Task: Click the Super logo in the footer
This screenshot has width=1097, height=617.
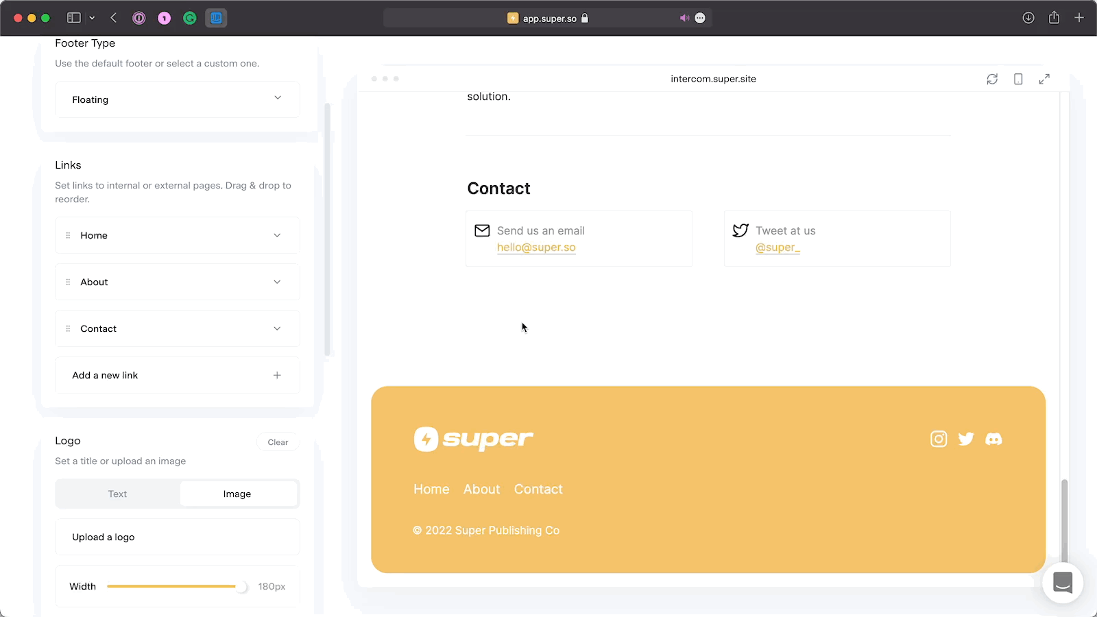Action: pos(474,439)
